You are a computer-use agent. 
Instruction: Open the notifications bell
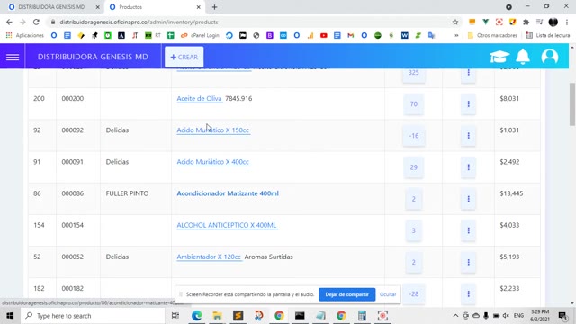[523, 57]
